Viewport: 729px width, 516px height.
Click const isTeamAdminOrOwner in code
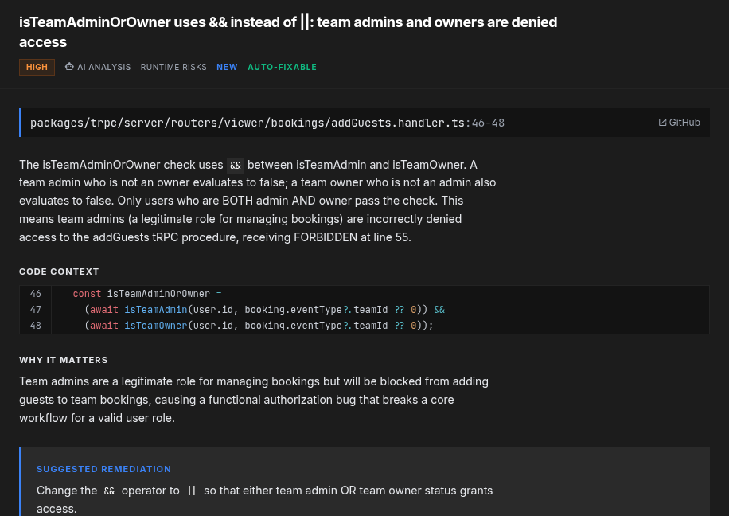(x=142, y=294)
